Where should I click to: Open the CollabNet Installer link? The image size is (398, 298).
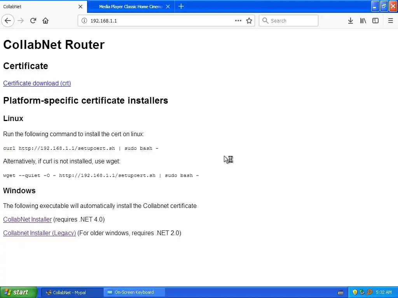click(x=27, y=220)
